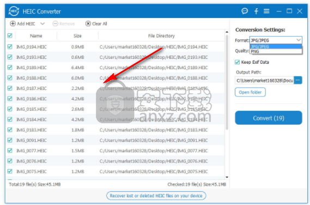Click the IMG_0193.HEIC directory path

[154, 57]
